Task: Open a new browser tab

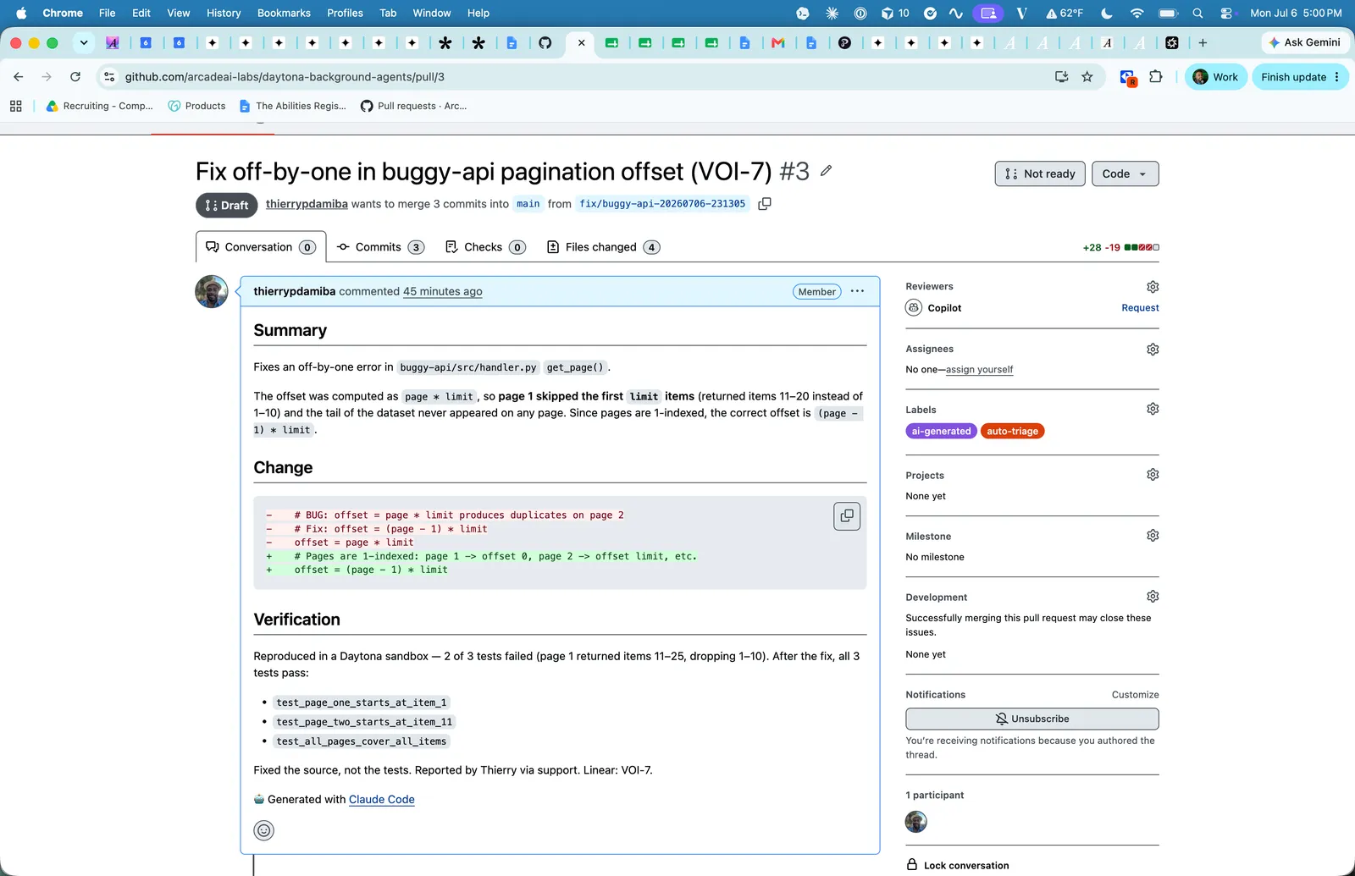Action: pos(1203,43)
